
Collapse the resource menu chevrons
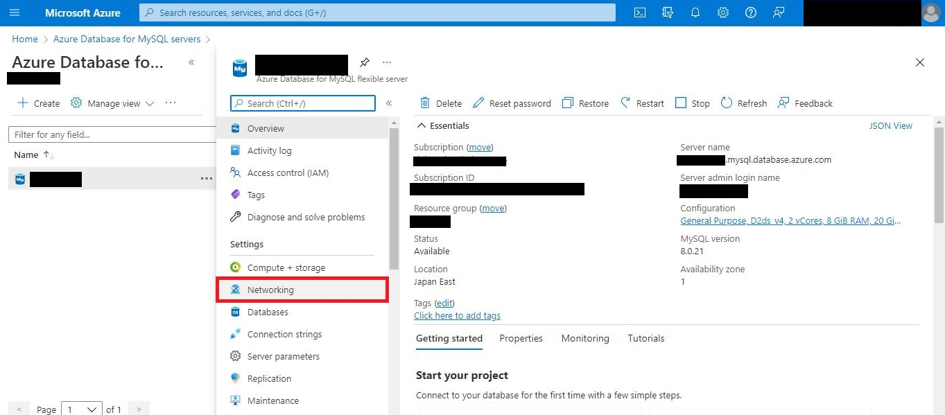[x=389, y=103]
